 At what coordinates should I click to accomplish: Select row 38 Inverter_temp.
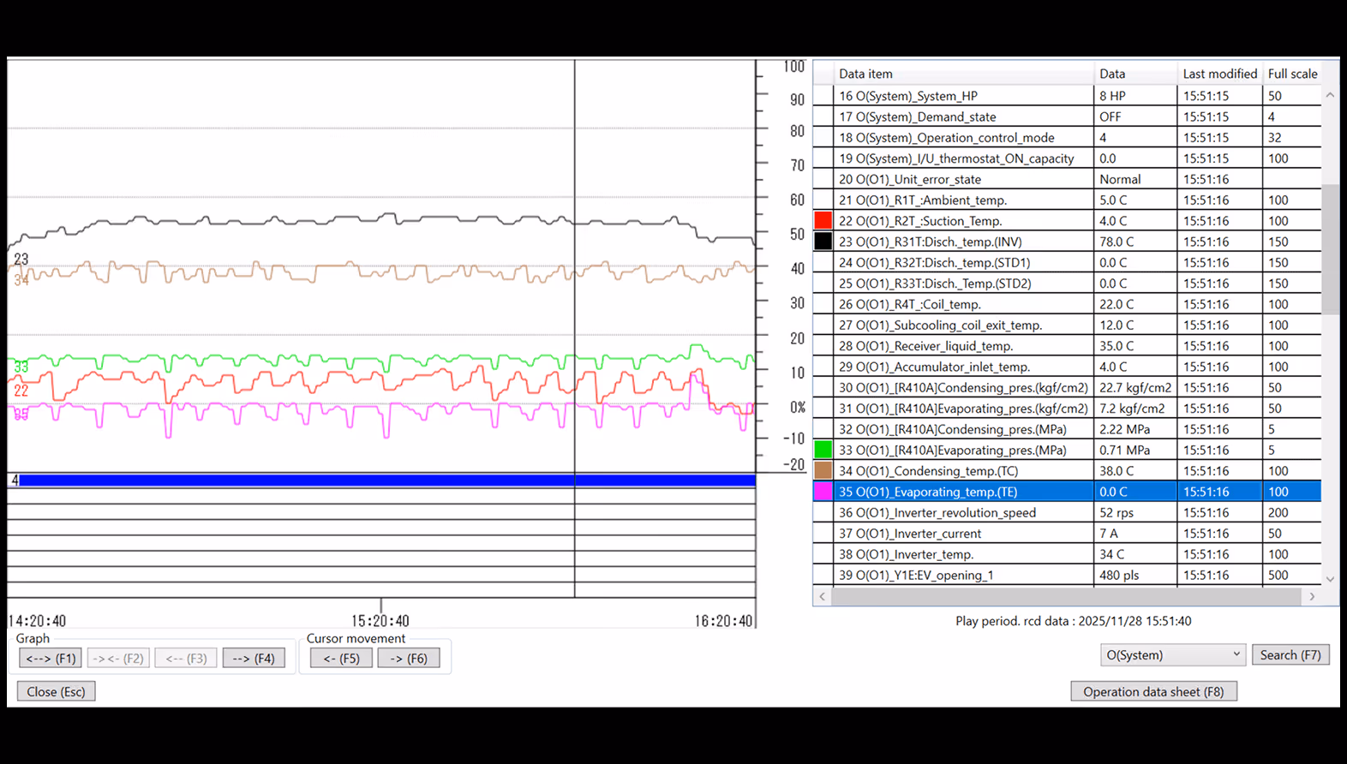[1067, 554]
